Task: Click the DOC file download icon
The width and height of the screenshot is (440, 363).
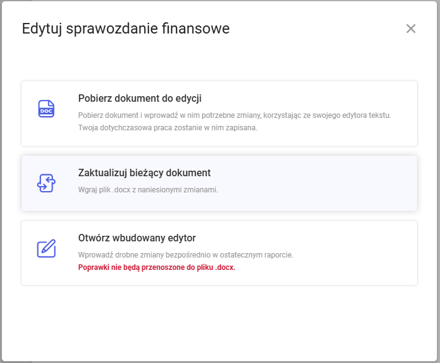Action: pos(47,109)
